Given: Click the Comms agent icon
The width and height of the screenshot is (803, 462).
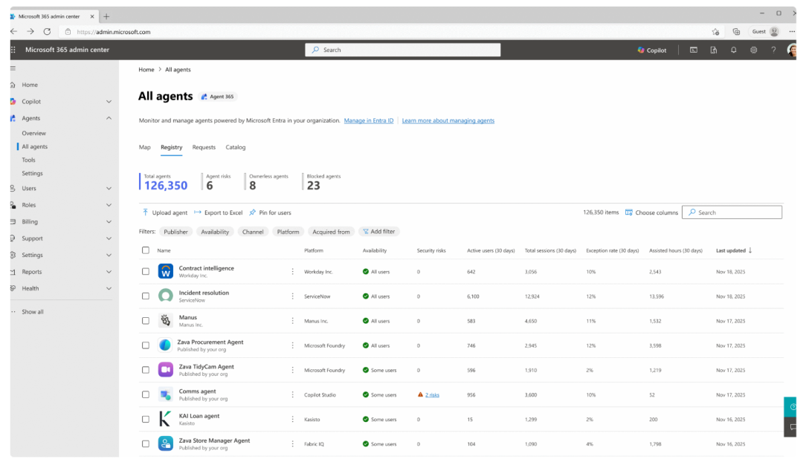Looking at the screenshot, I should [x=165, y=394].
